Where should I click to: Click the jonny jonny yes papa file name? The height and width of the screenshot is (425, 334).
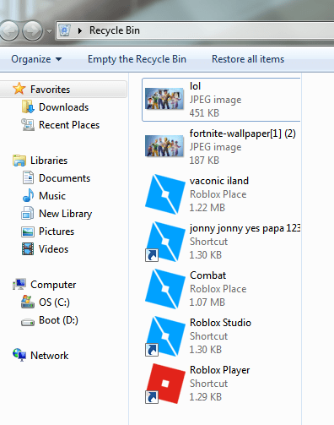[245, 228]
